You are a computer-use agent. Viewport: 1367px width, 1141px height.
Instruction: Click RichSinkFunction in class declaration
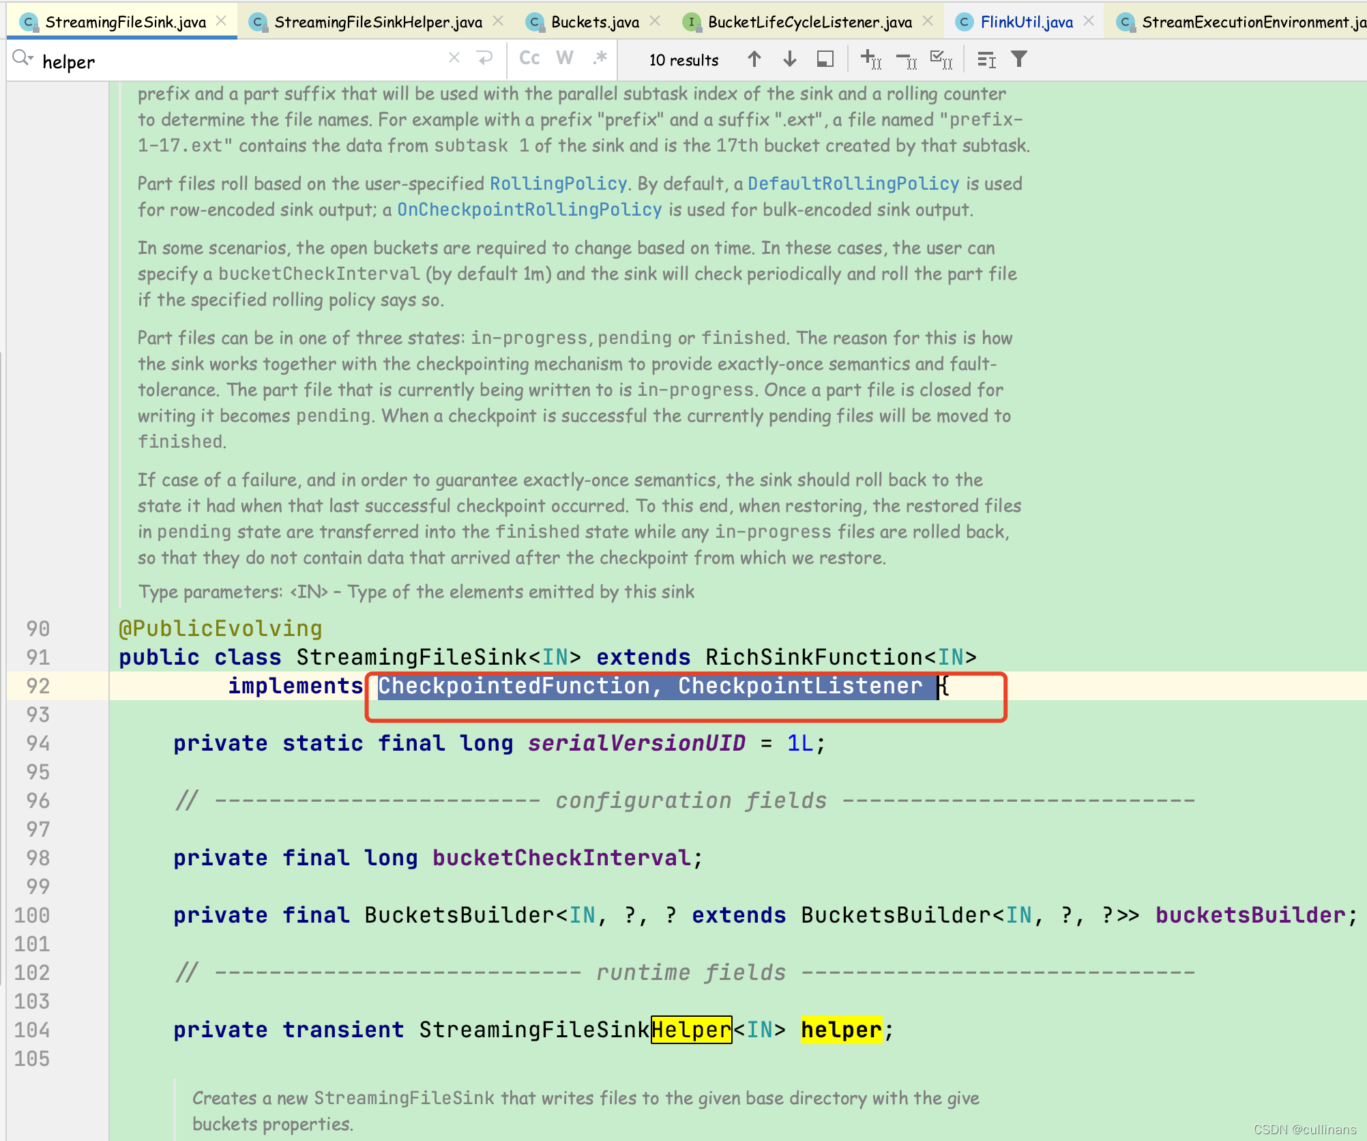click(x=814, y=657)
